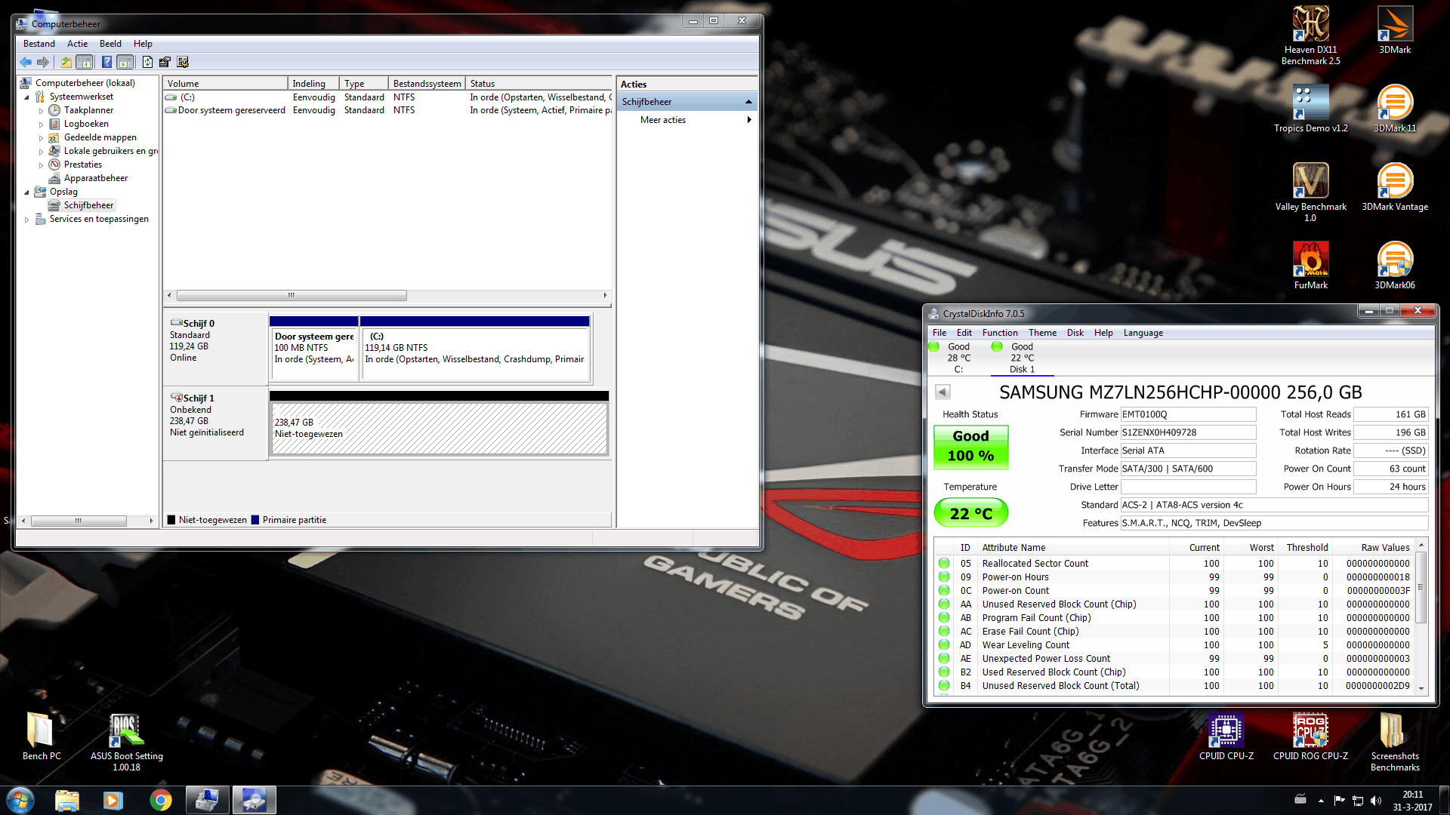
Task: Click the green Good 100 % health button
Action: [x=970, y=446]
